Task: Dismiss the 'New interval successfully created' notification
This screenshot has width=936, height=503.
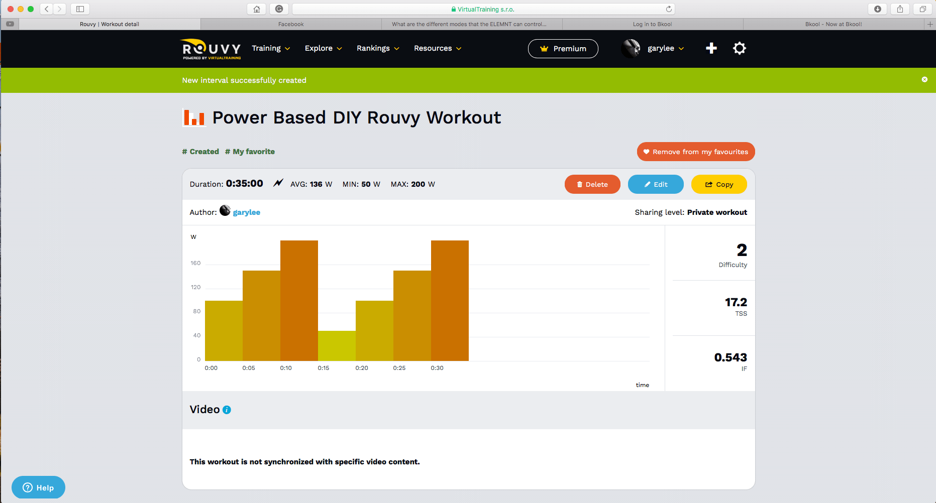Action: click(x=924, y=79)
